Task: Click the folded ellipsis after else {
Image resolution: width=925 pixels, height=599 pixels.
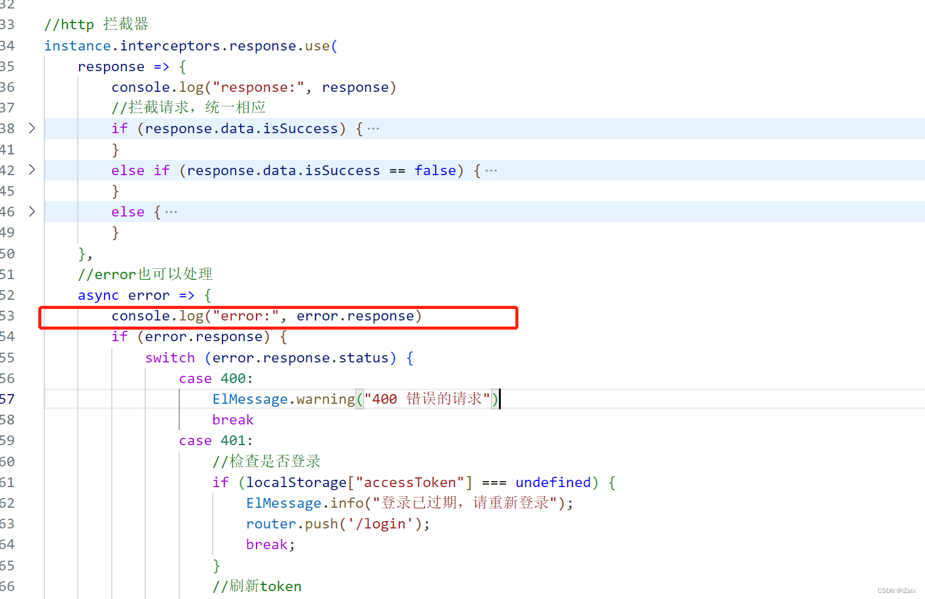Action: click(171, 212)
